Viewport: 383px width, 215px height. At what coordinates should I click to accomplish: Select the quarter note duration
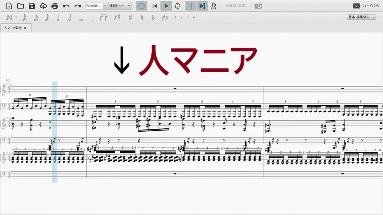(58, 18)
